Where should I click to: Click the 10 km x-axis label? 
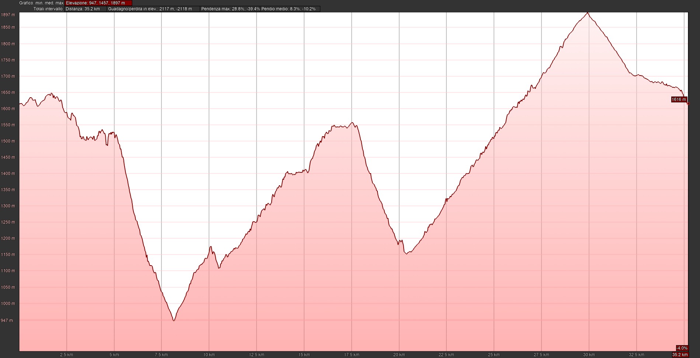(209, 355)
